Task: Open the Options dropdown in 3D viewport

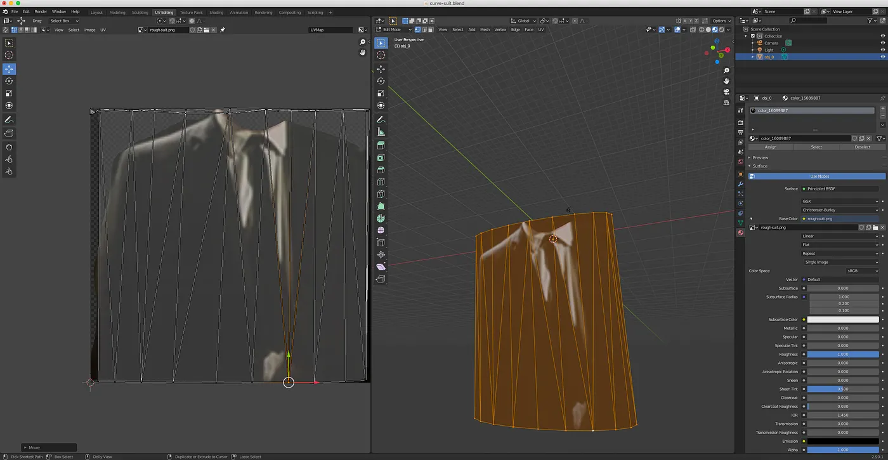Action: 721,21
